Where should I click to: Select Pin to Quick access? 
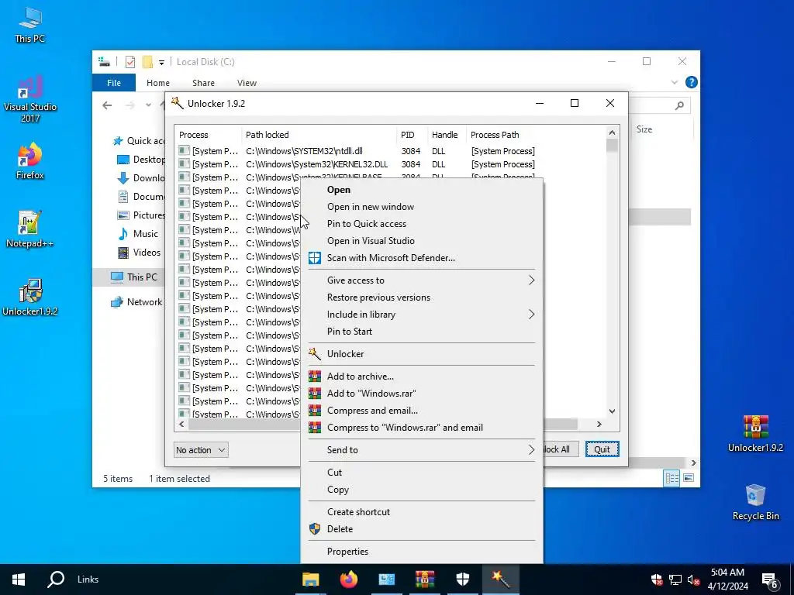(422, 224)
